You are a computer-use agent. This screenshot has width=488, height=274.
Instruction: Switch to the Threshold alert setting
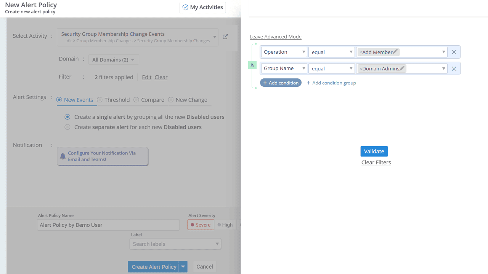click(100, 100)
